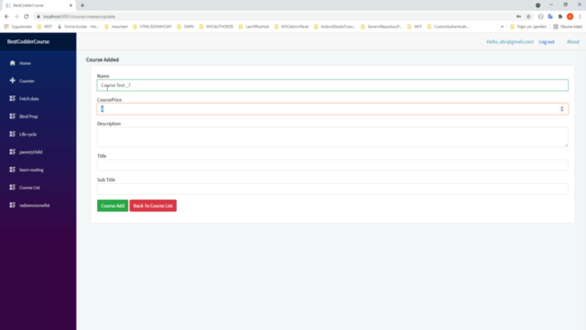Viewport: 586px width, 330px height.
Task: Click into the Description text area
Action: pyautogui.click(x=332, y=137)
